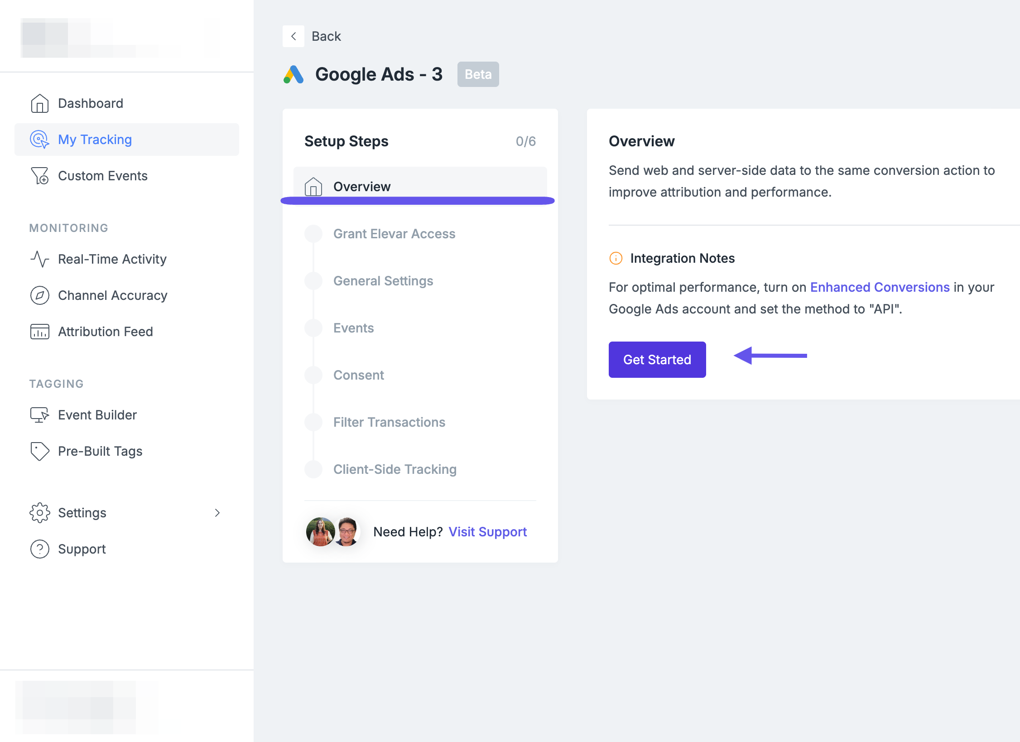Click the Google Ads - 3 title
The image size is (1020, 742).
[x=379, y=74]
